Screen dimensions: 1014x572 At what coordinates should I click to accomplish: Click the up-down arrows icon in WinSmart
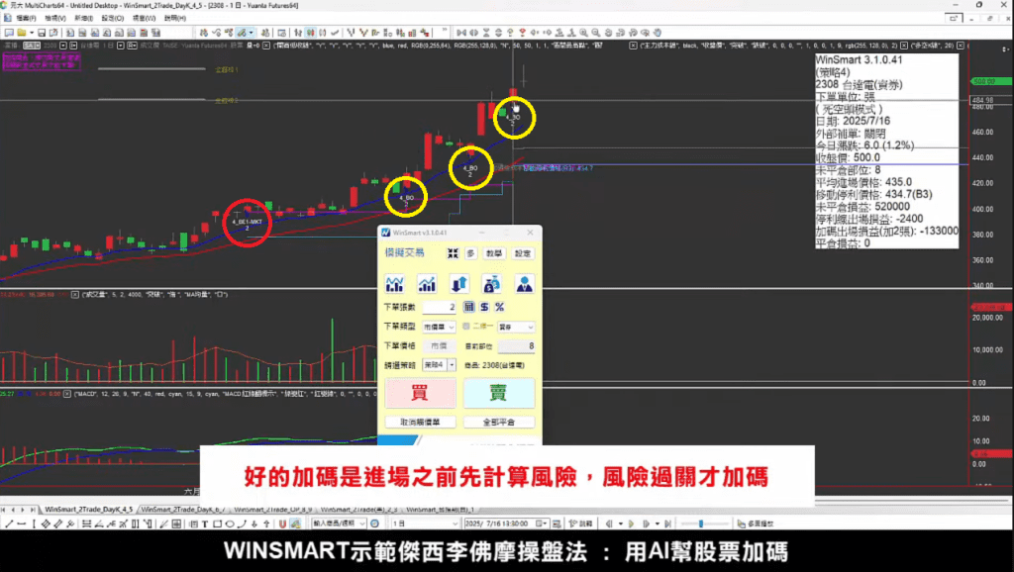(x=458, y=284)
